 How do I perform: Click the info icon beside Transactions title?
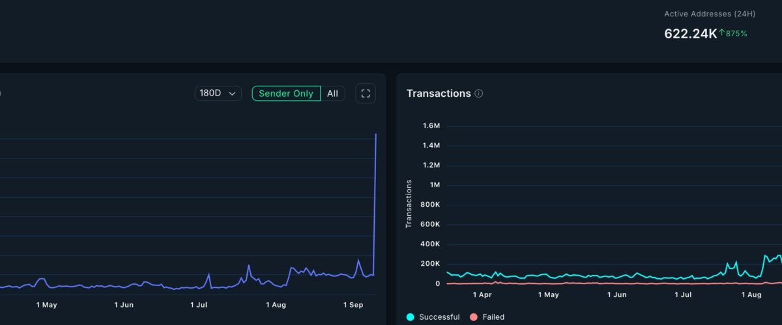coord(479,94)
